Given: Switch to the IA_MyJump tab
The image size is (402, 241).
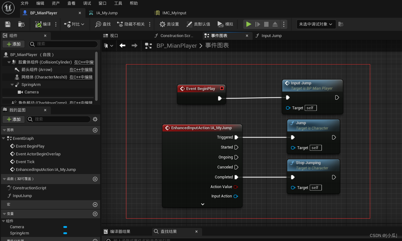Looking at the screenshot, I should (107, 13).
